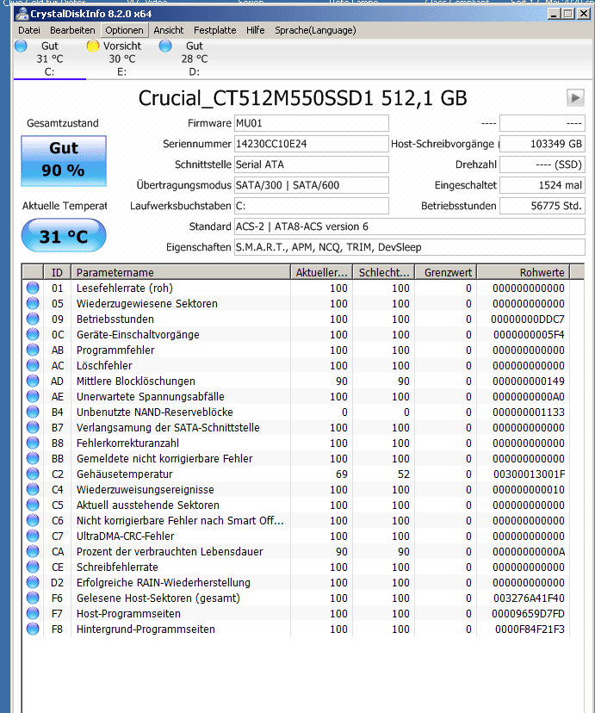This screenshot has height=713, width=595.
Task: Click the yellow Vorsicht status icon
Action: [93, 46]
